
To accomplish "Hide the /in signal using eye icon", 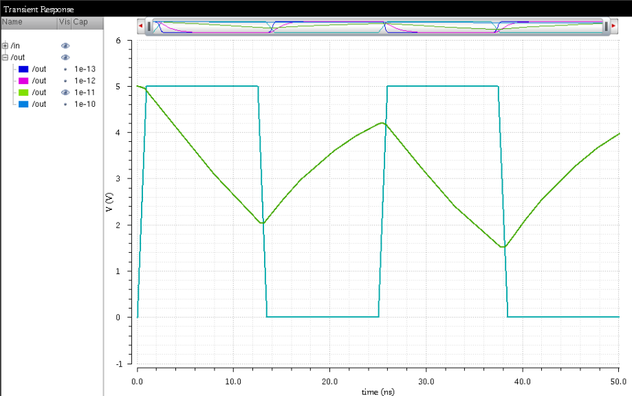I will click(65, 45).
